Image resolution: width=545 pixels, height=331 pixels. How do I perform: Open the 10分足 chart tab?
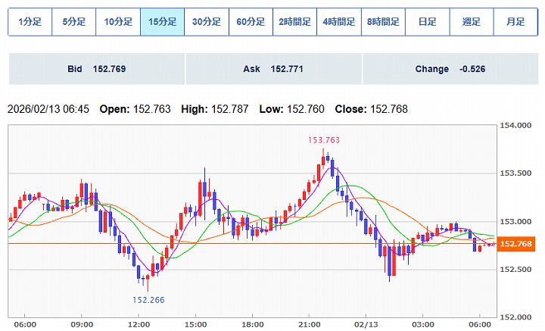pyautogui.click(x=118, y=22)
